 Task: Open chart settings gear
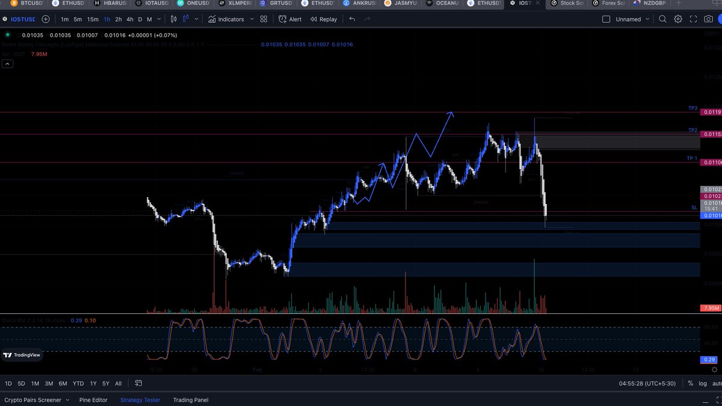coord(678,19)
